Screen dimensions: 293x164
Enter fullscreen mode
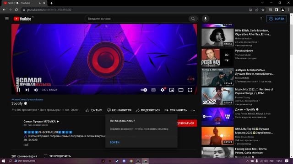(190, 90)
